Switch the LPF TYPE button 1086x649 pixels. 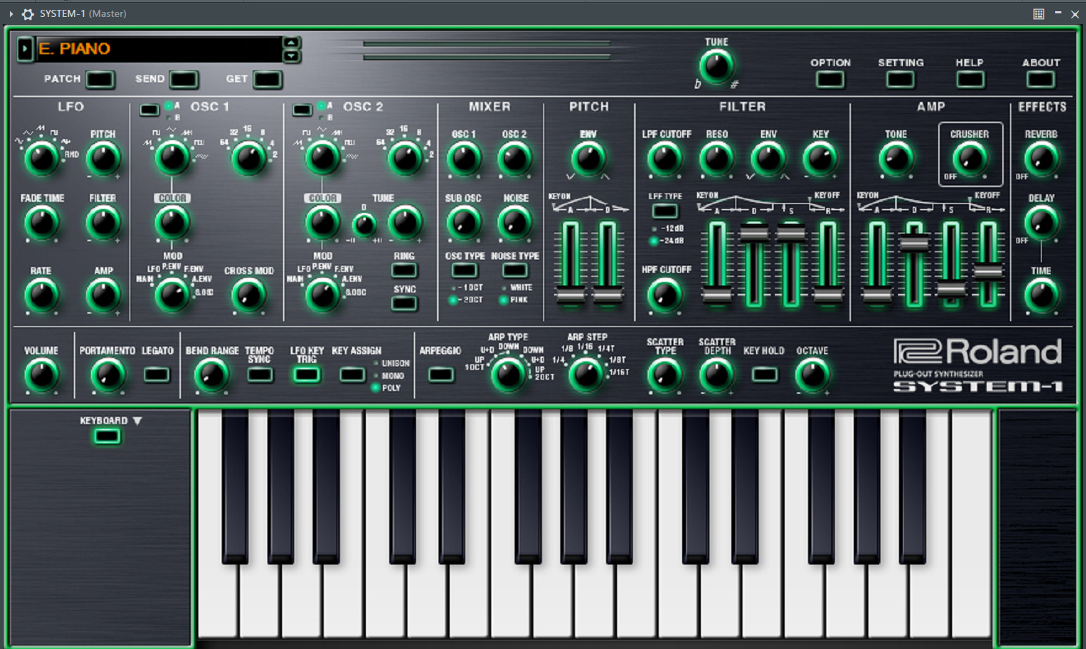pyautogui.click(x=664, y=211)
